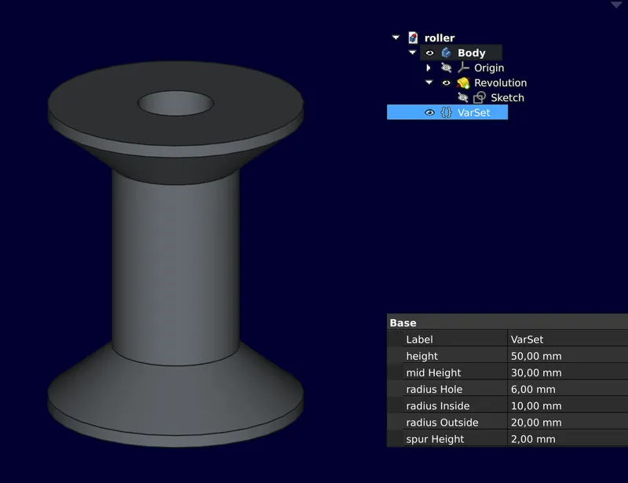Image resolution: width=628 pixels, height=483 pixels.
Task: Click the radius Inside property name
Action: pos(438,406)
